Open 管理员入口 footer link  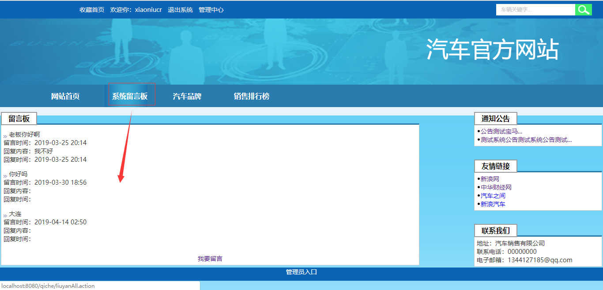coord(301,272)
